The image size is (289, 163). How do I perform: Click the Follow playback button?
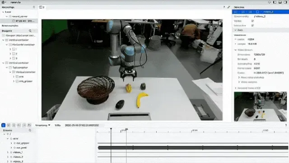coord(9,125)
